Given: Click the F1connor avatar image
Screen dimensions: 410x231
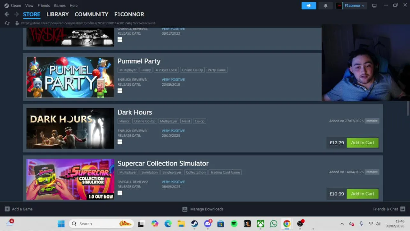Looking at the screenshot, I should (339, 5).
